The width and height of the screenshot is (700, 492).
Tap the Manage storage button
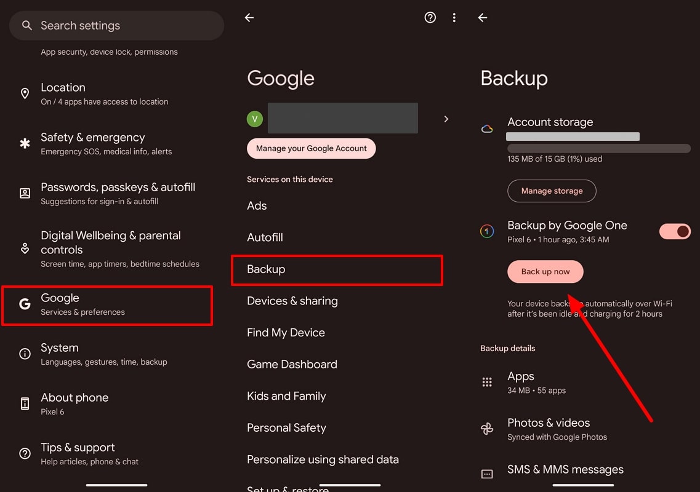552,191
